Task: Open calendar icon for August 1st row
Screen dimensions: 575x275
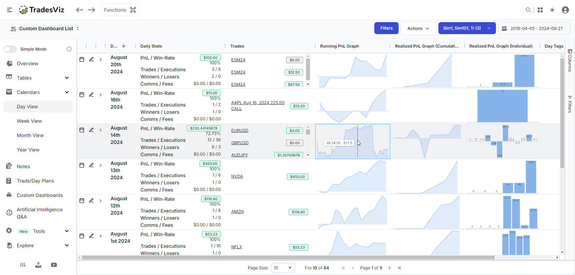Action: [82, 236]
